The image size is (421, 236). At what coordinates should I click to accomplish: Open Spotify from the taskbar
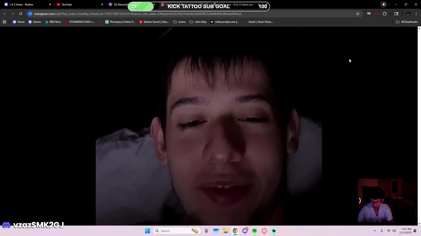point(255,231)
